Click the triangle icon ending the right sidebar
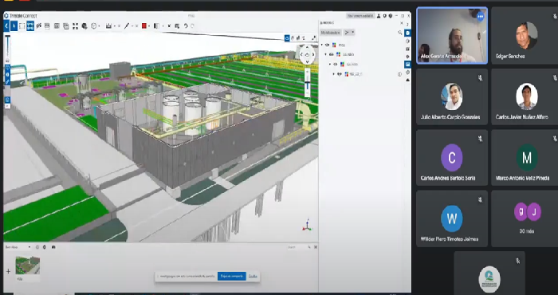Viewport: 558px width, 295px height. 407,80
